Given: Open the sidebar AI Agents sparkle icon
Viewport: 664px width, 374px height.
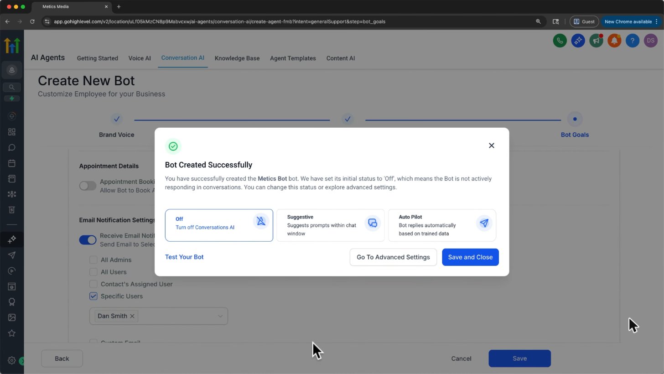Looking at the screenshot, I should (12, 239).
